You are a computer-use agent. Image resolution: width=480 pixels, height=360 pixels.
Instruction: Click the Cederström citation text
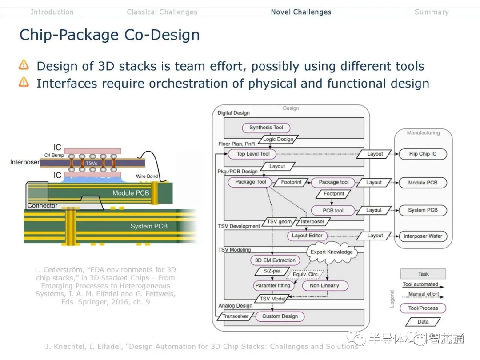pos(105,286)
